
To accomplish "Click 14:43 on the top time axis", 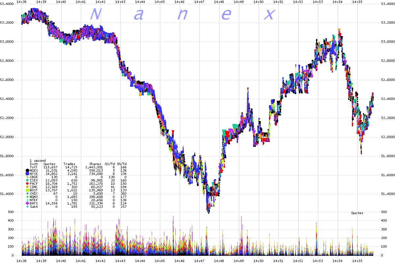I will pos(120,2).
